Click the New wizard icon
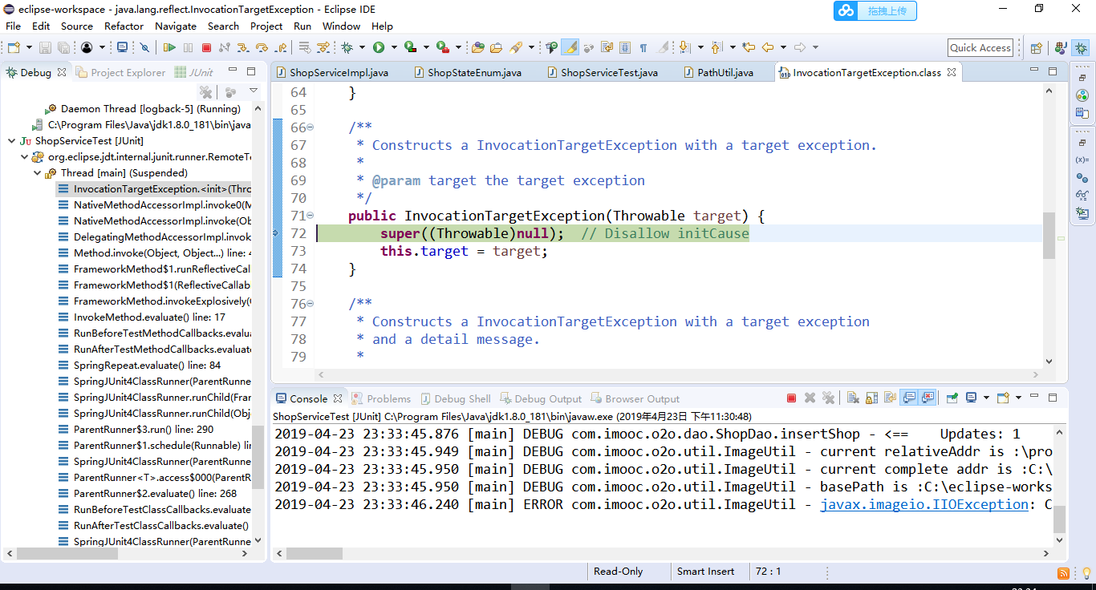 pos(14,47)
